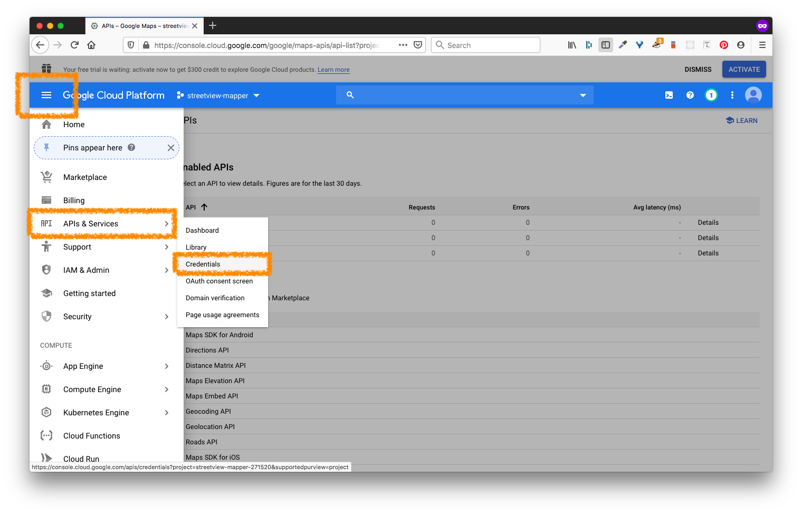The width and height of the screenshot is (802, 514).
Task: Close the 'Pins appear here' hint
Action: pos(170,148)
